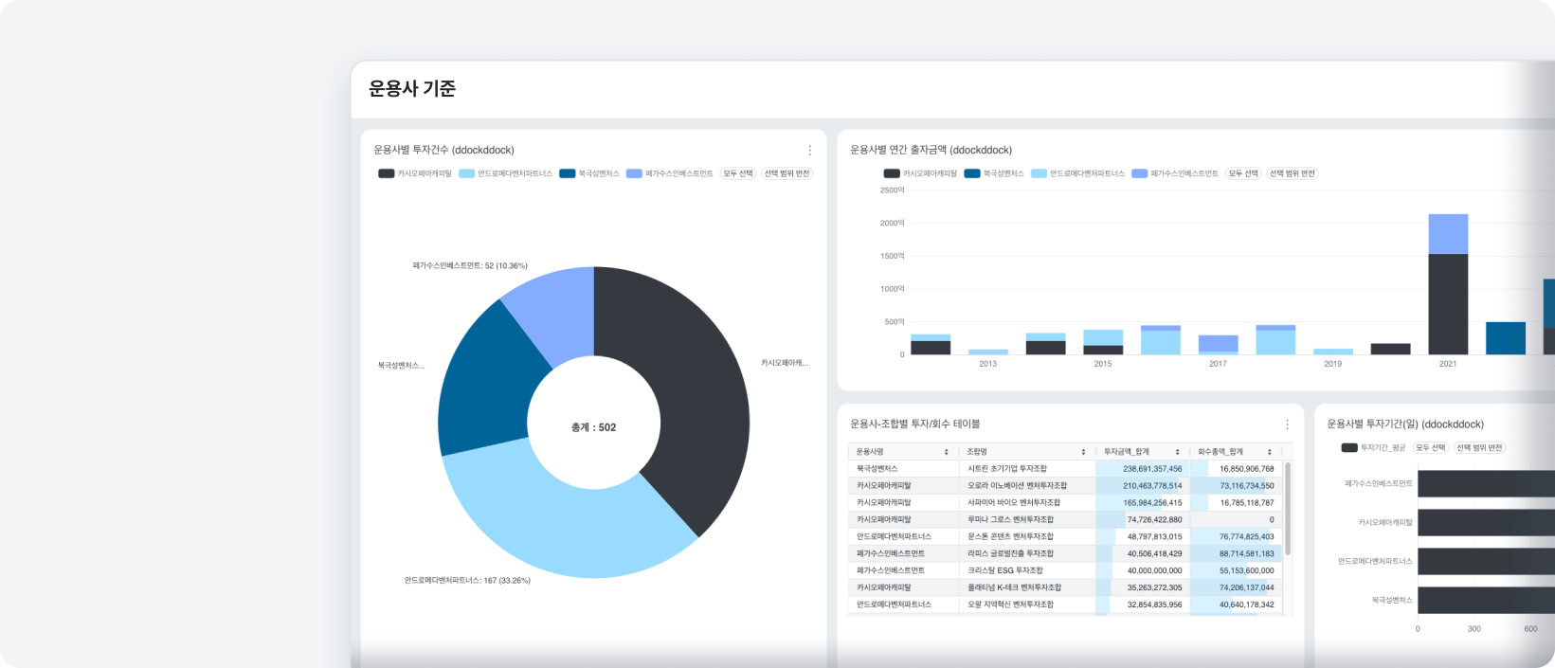Image resolution: width=1555 pixels, height=668 pixels.
Task: Sort table by 조합명 column arrows
Action: 1083,452
